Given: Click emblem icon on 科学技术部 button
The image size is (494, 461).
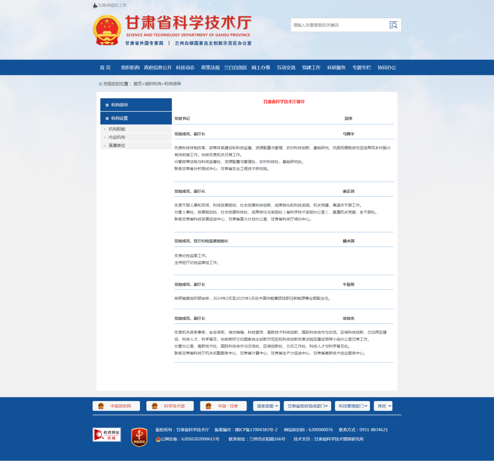Looking at the screenshot, I should (155, 406).
